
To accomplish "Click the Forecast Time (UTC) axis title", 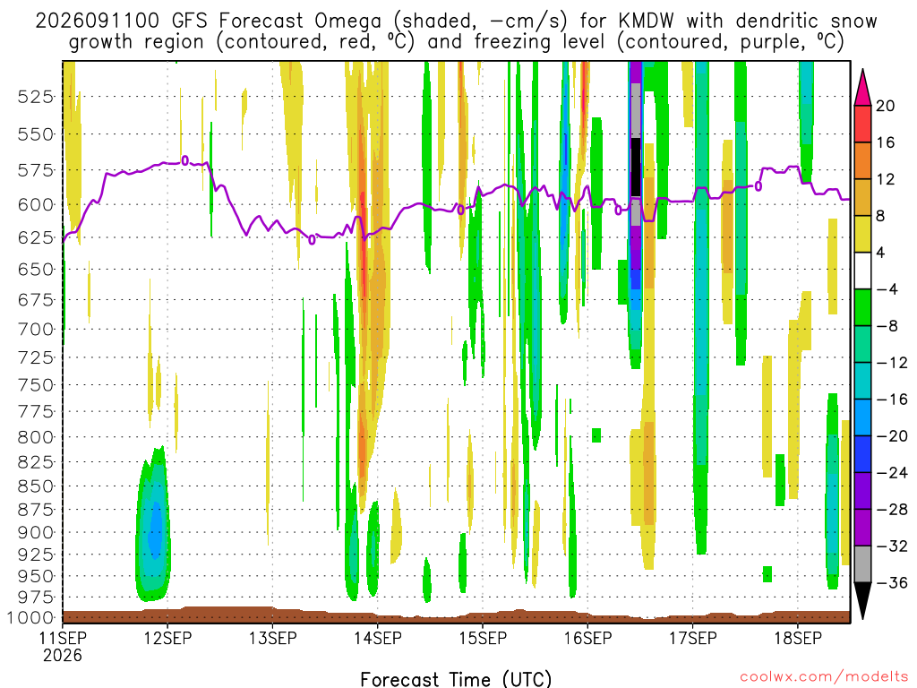I will 456,679.
